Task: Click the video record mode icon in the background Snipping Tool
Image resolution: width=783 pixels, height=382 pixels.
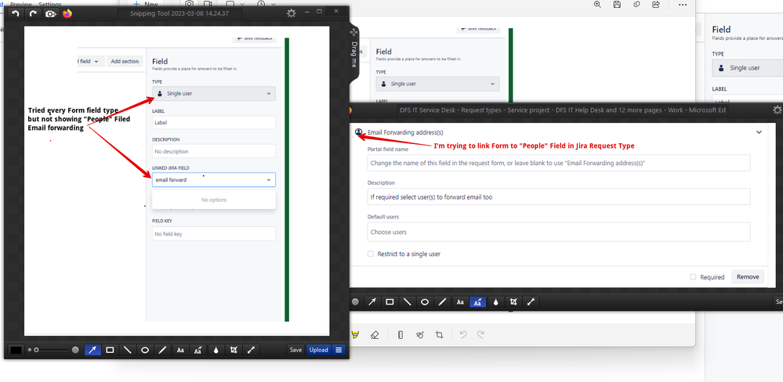Action: point(208,4)
